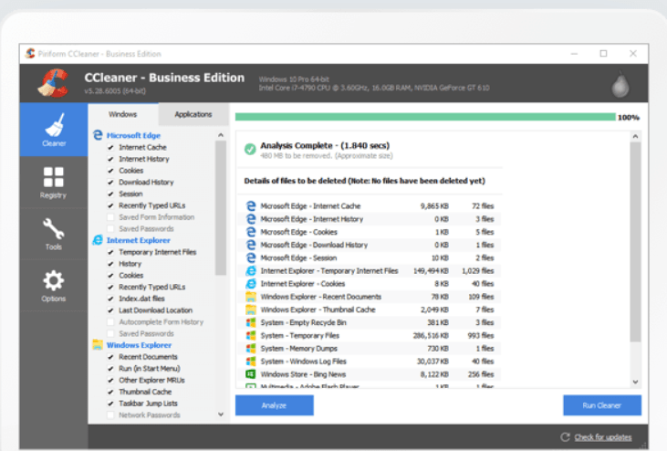Toggle Index.dat files checkbox

point(110,299)
